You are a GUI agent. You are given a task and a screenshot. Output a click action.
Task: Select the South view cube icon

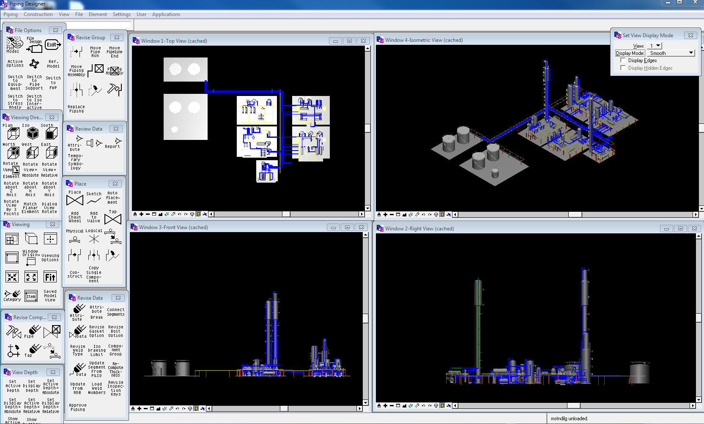click(52, 134)
